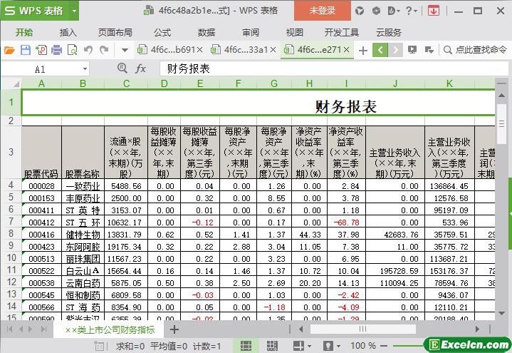
Task: Switch to normal view icon in status bar
Action: click(246, 346)
